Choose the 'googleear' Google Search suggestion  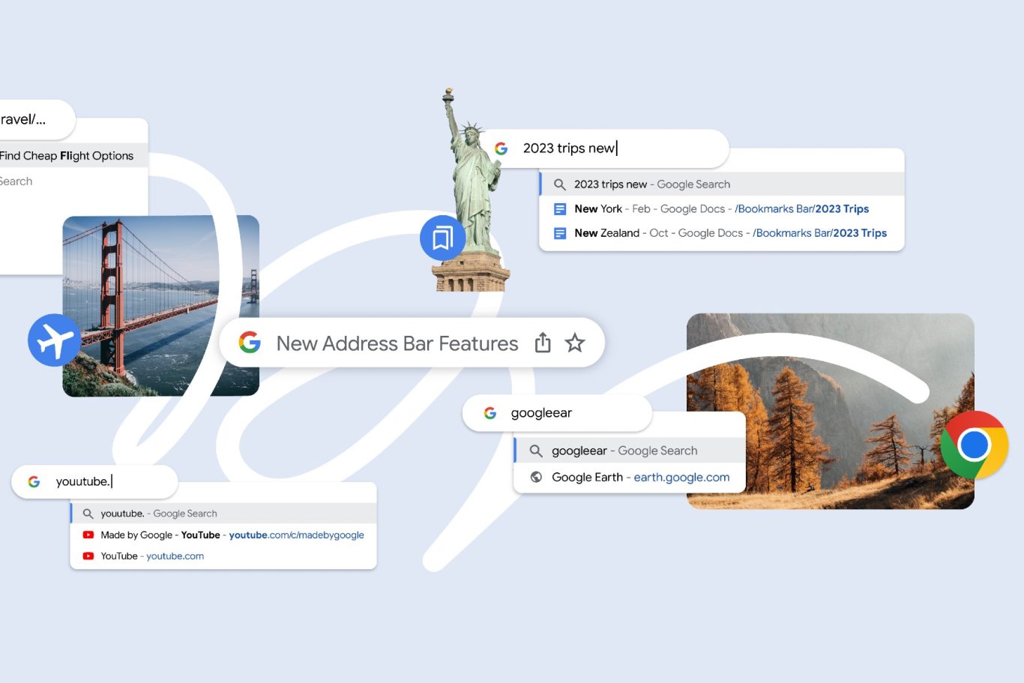pyautogui.click(x=624, y=451)
